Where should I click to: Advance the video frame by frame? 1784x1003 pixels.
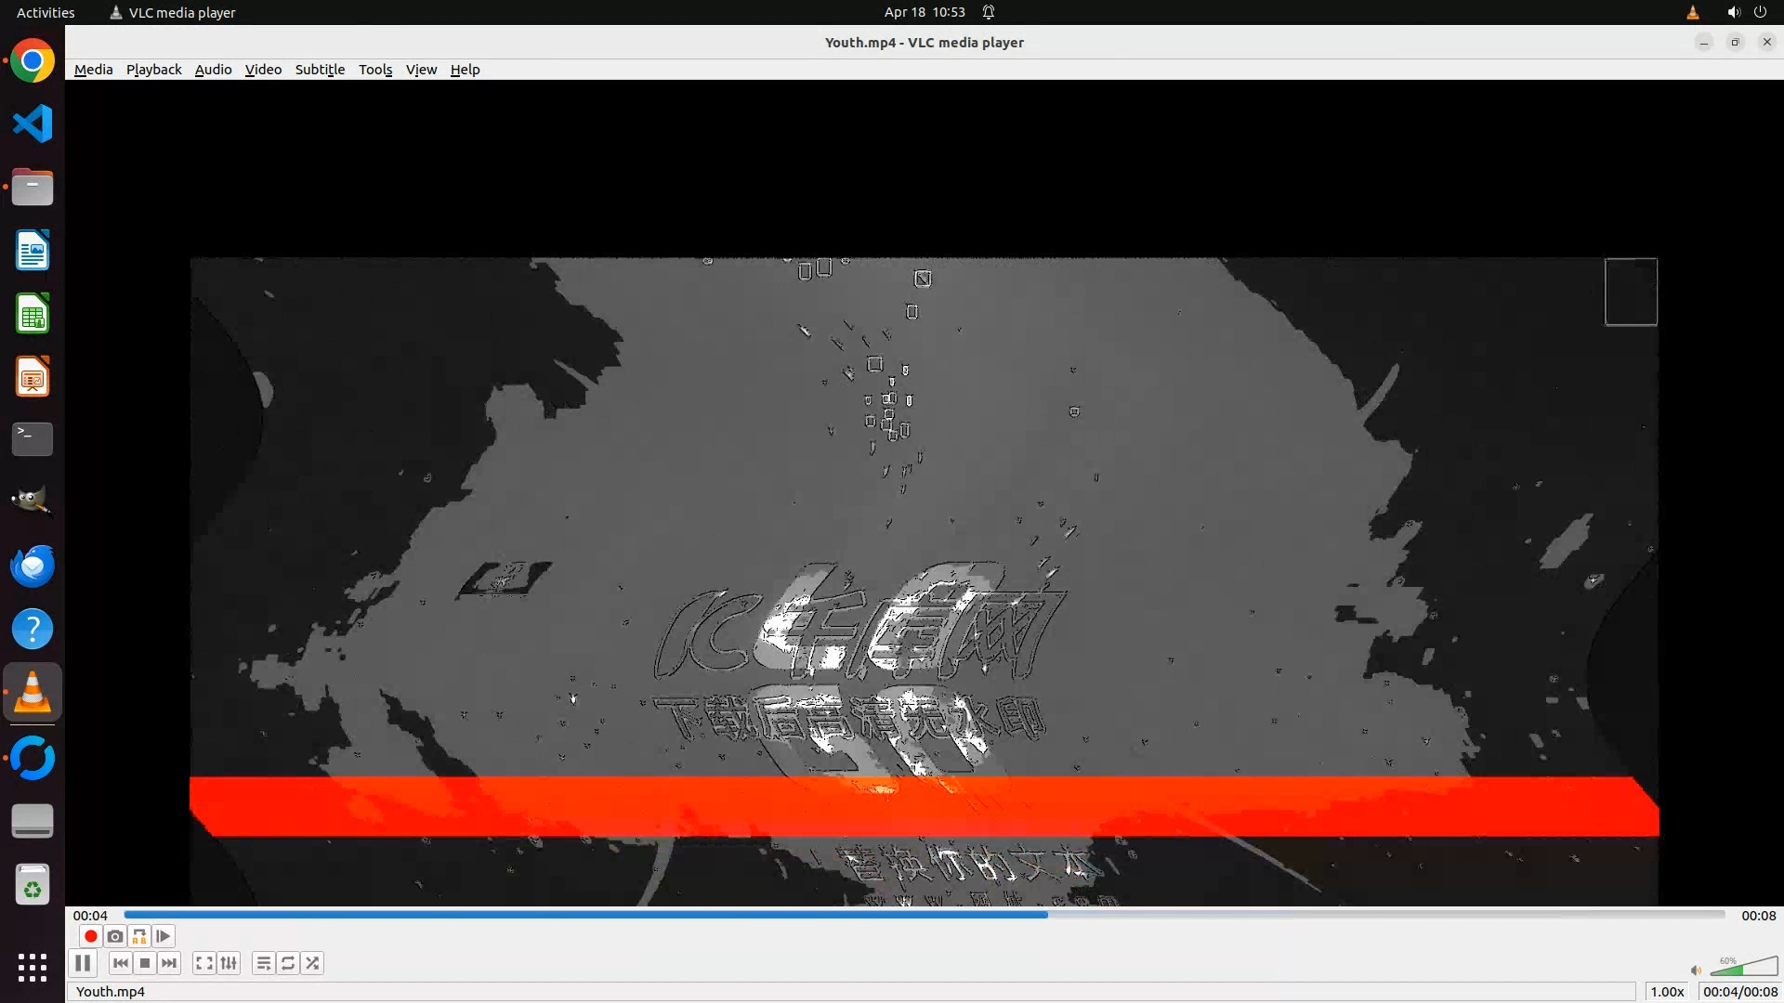164,936
